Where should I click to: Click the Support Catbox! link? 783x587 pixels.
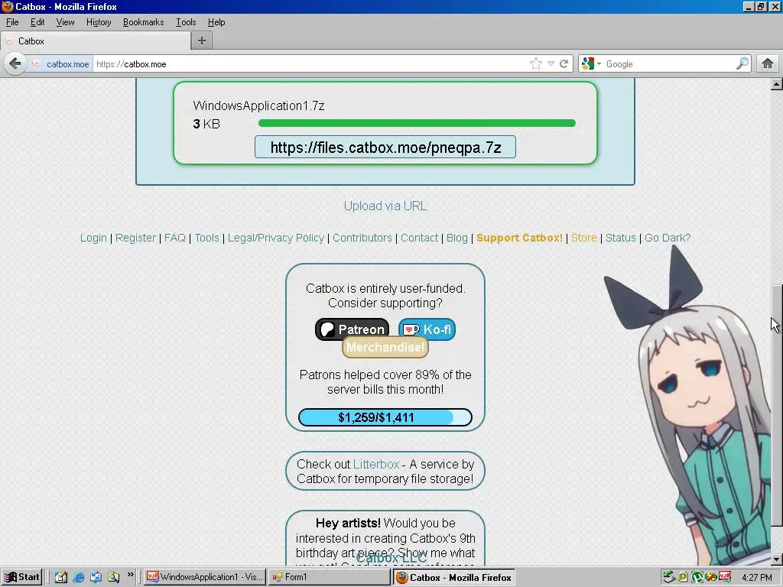pos(519,238)
